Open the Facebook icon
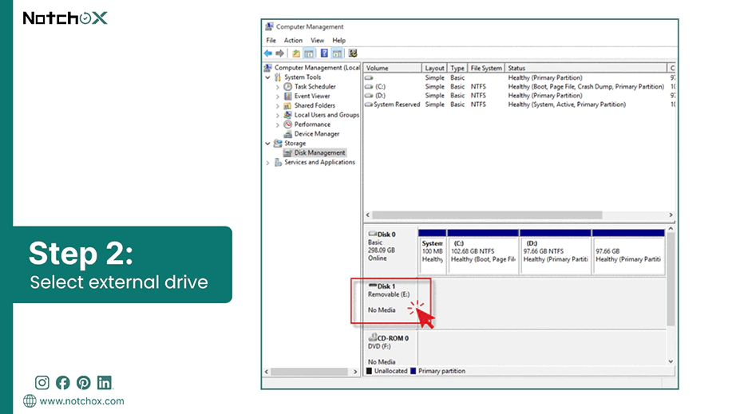The image size is (736, 414). [x=62, y=383]
